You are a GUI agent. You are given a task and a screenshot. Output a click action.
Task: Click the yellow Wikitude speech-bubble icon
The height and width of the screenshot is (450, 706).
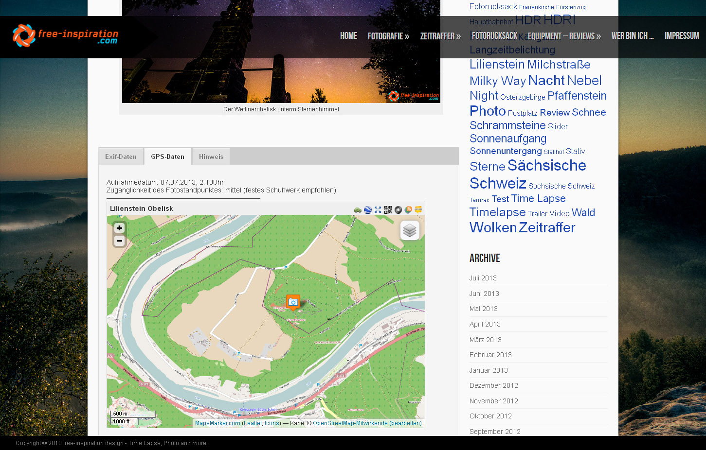[x=418, y=210]
